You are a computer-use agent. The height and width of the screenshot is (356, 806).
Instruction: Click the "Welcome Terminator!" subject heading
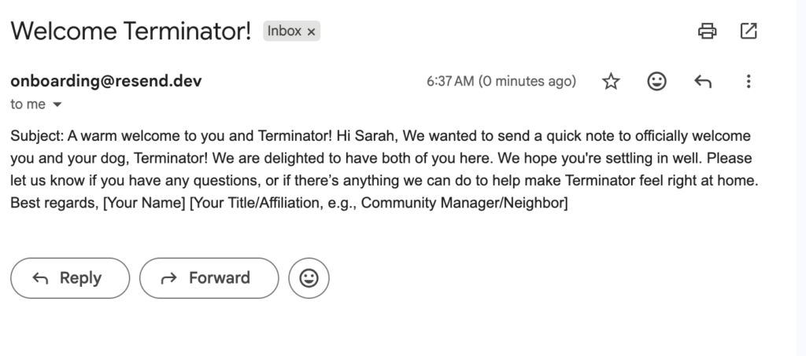(x=131, y=31)
